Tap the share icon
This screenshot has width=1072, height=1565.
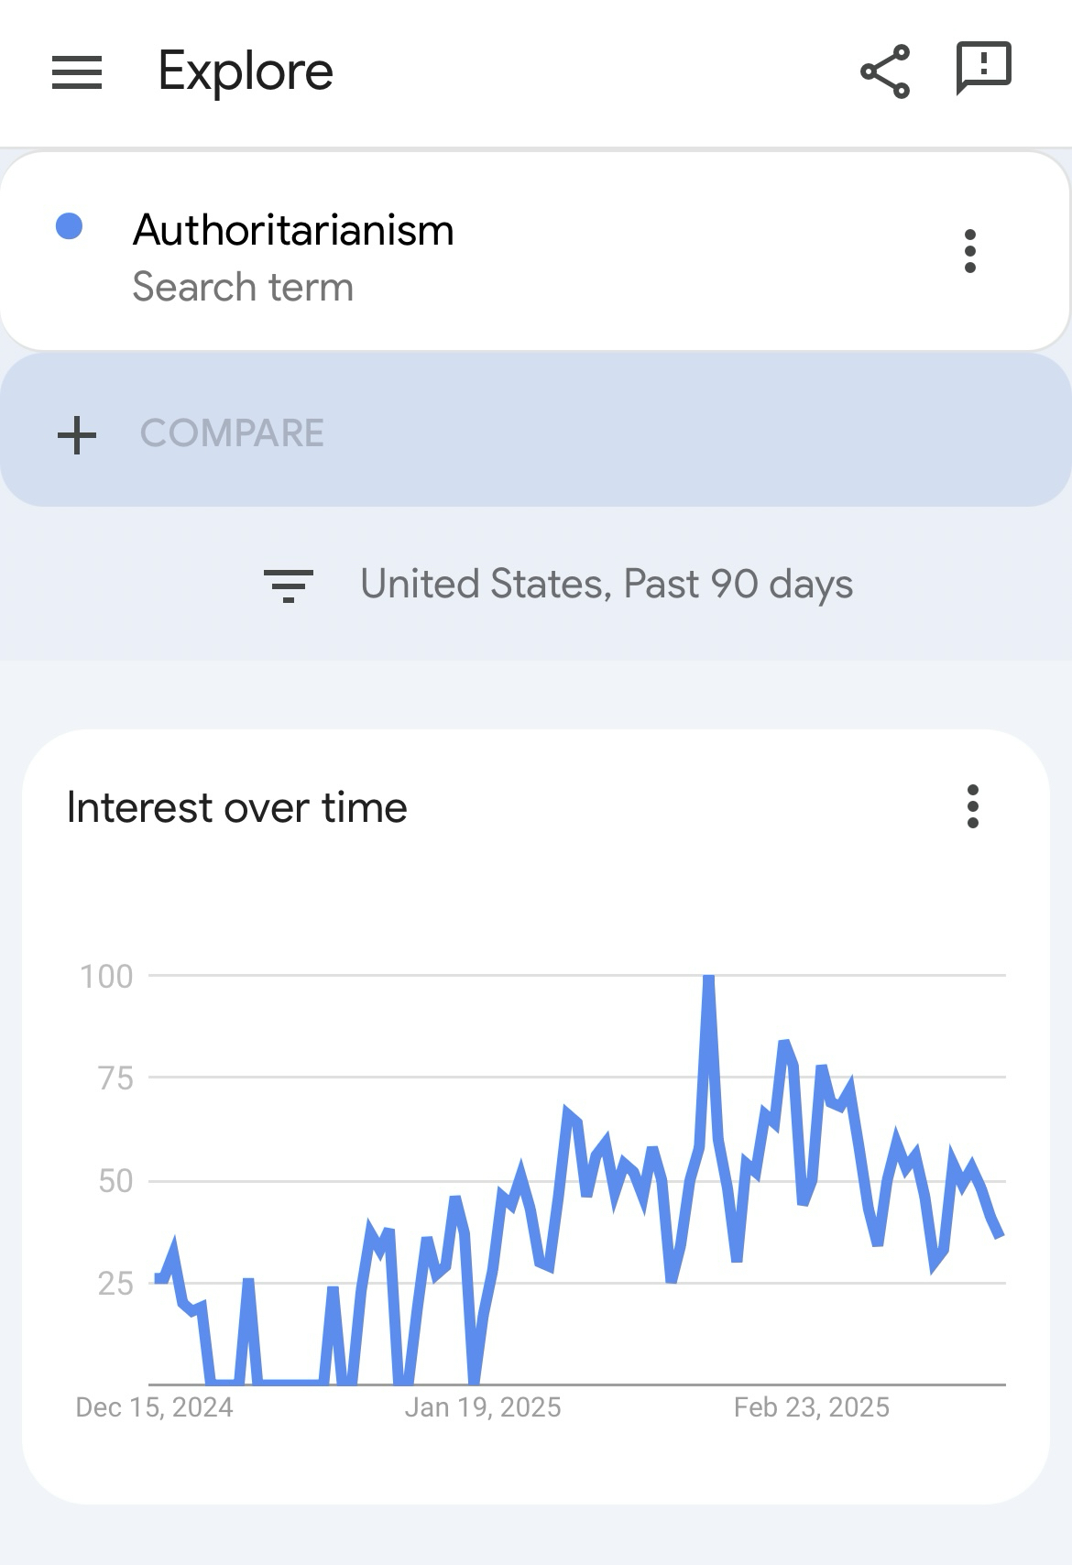(x=885, y=71)
